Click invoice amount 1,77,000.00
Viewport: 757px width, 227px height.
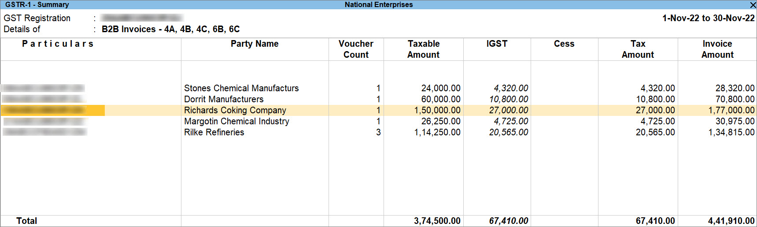point(731,110)
